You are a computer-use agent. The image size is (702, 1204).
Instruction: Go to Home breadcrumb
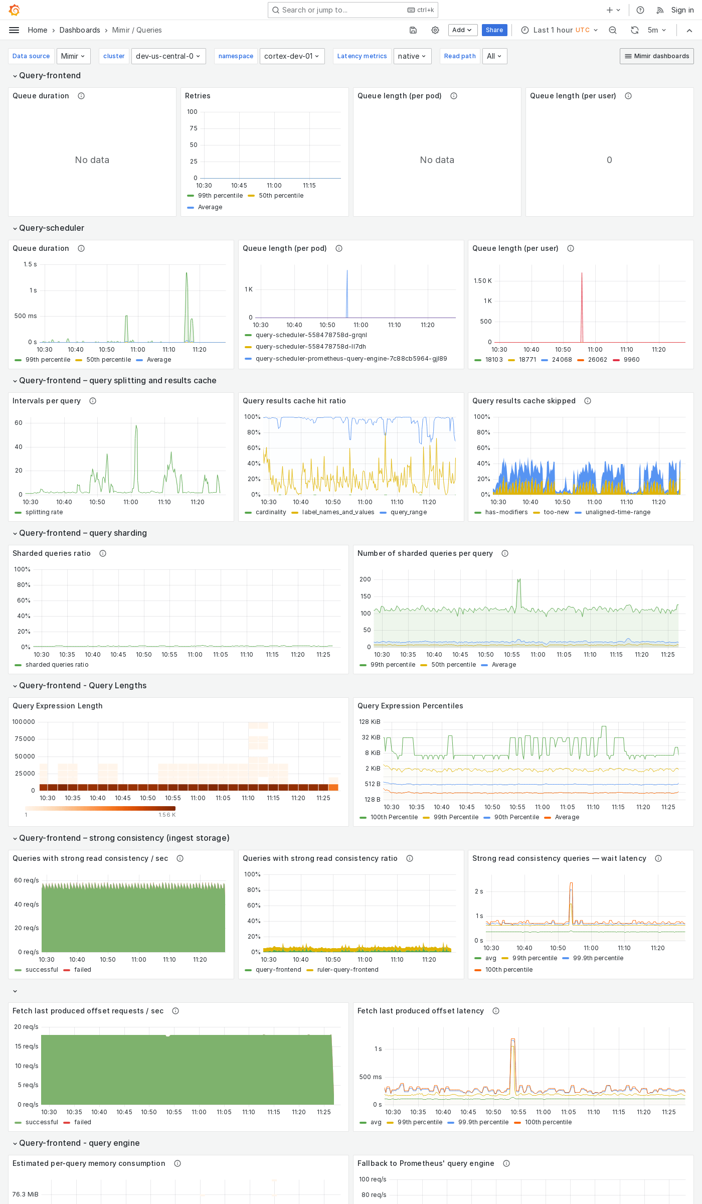coord(38,30)
